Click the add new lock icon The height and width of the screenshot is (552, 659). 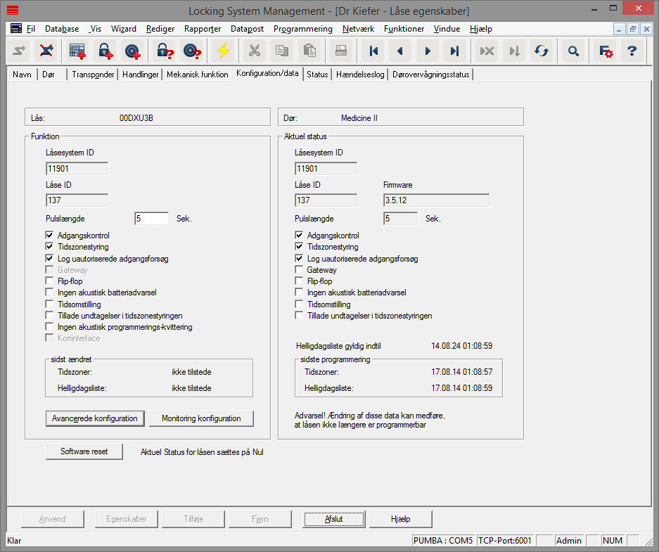tap(105, 51)
